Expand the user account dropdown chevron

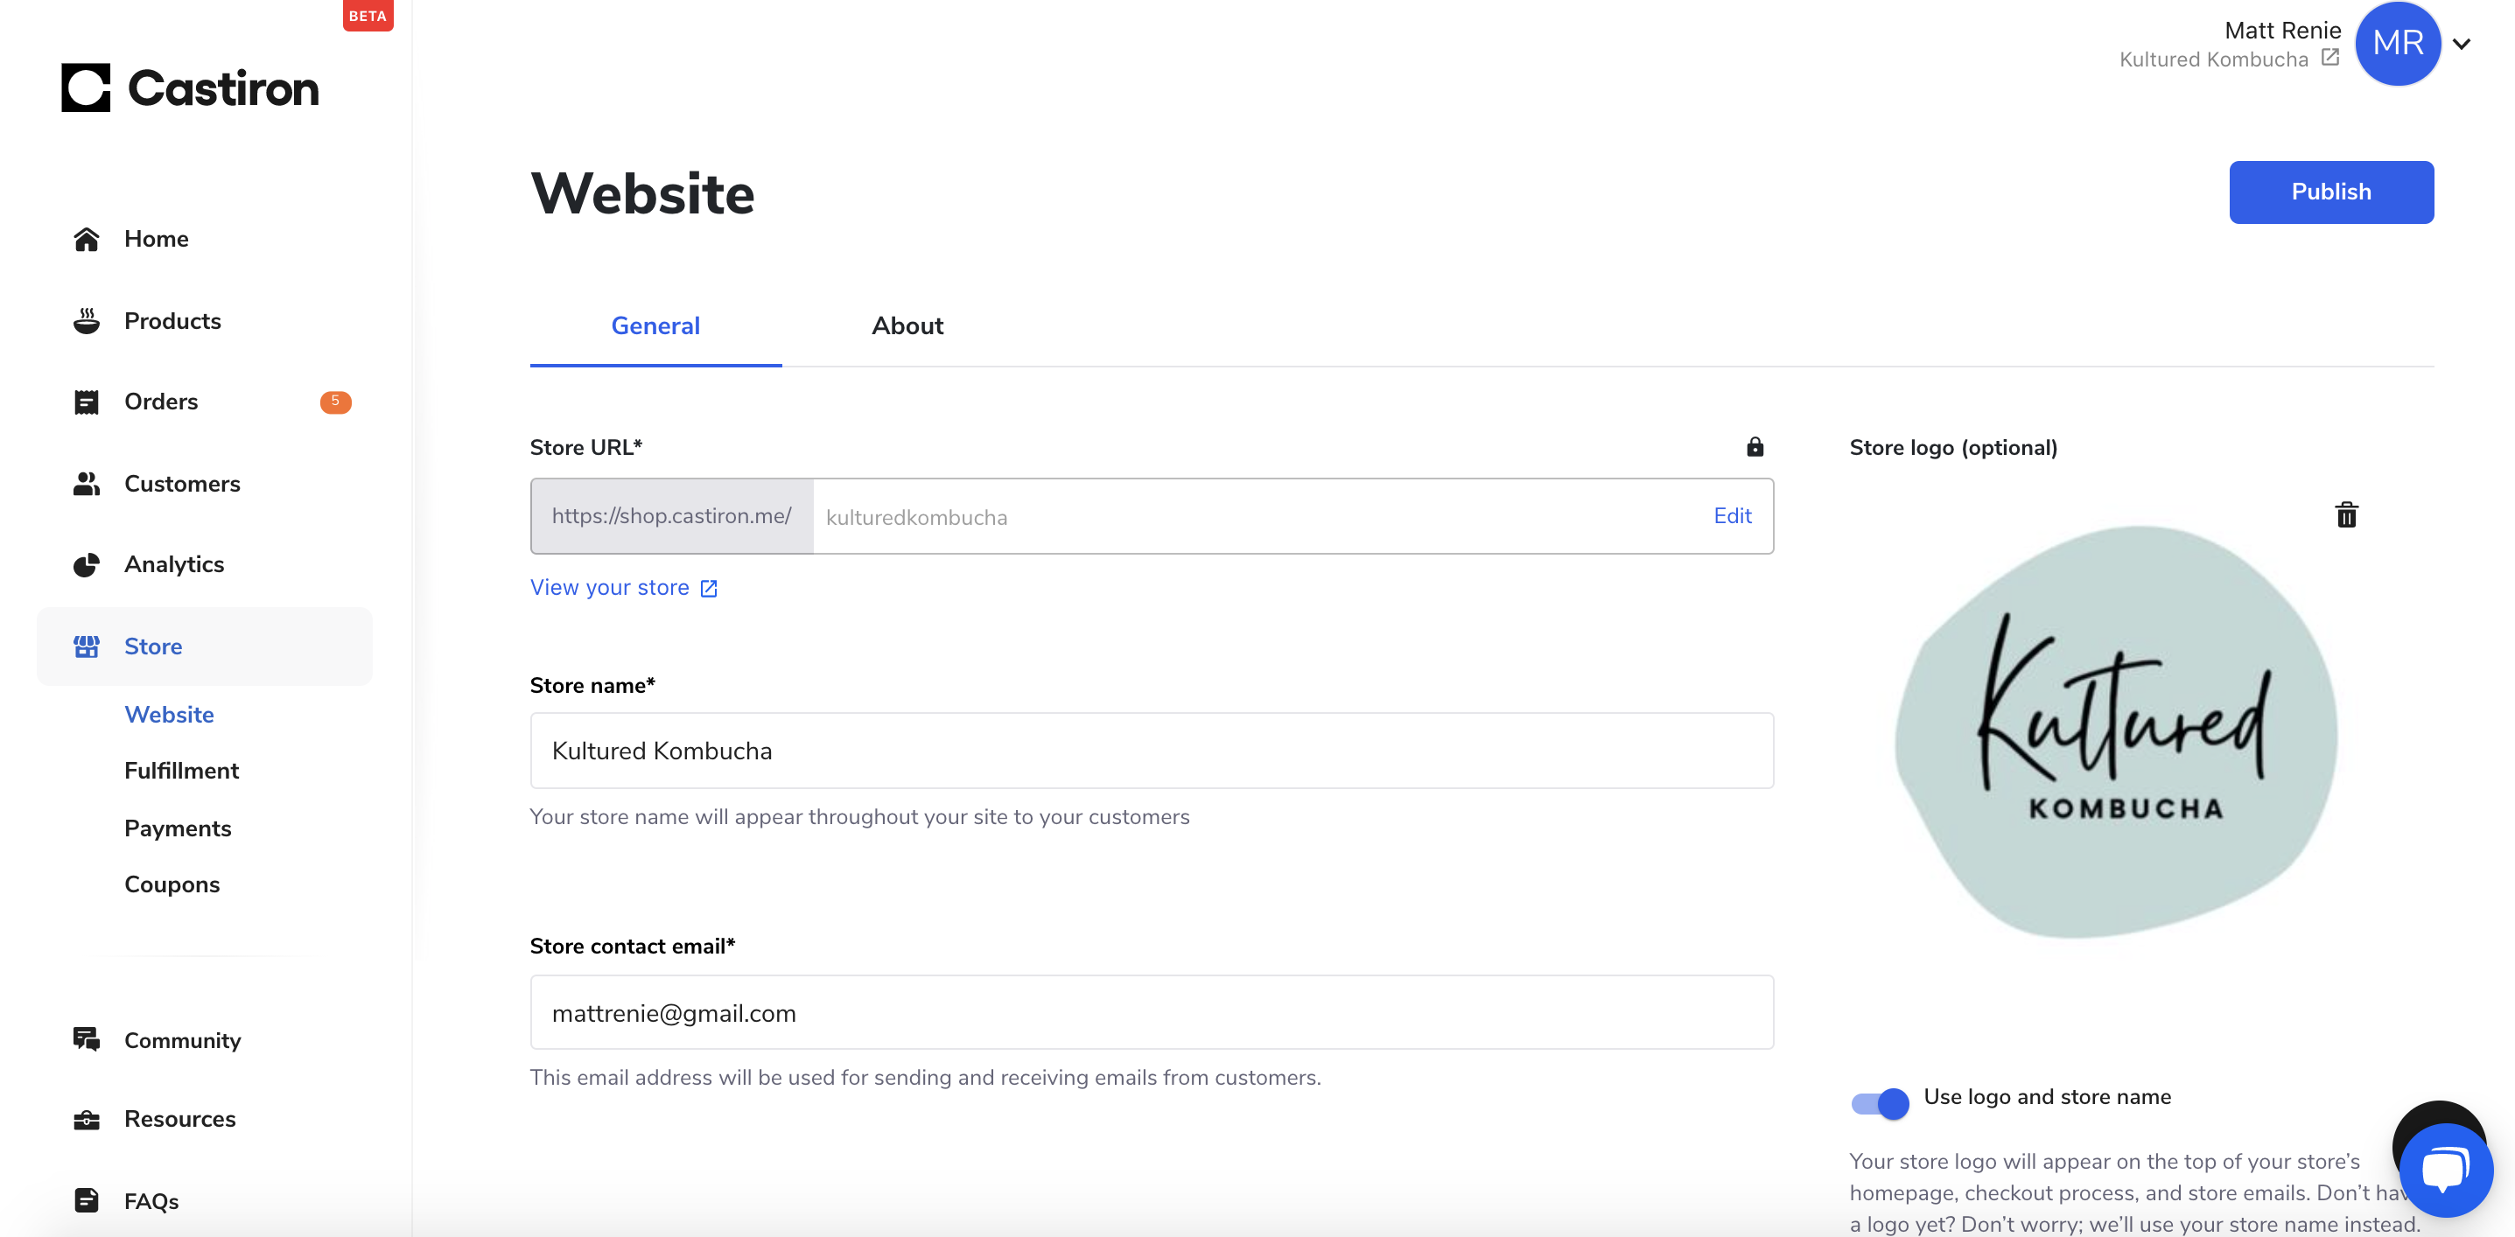coord(2462,44)
